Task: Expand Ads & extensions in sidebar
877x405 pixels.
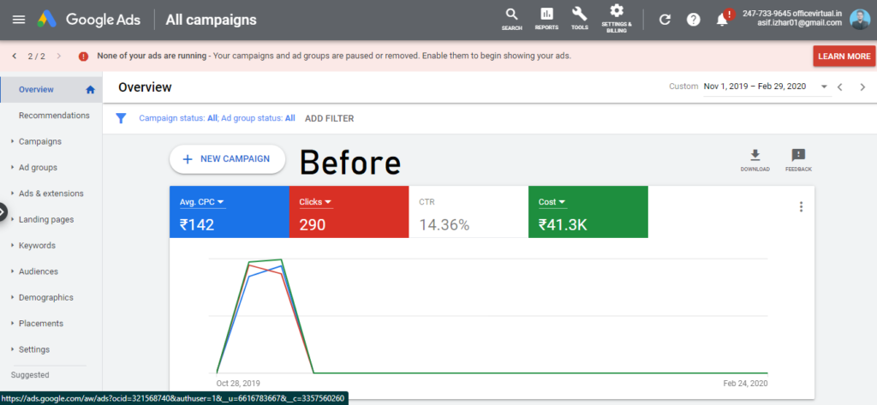Action: tap(12, 193)
